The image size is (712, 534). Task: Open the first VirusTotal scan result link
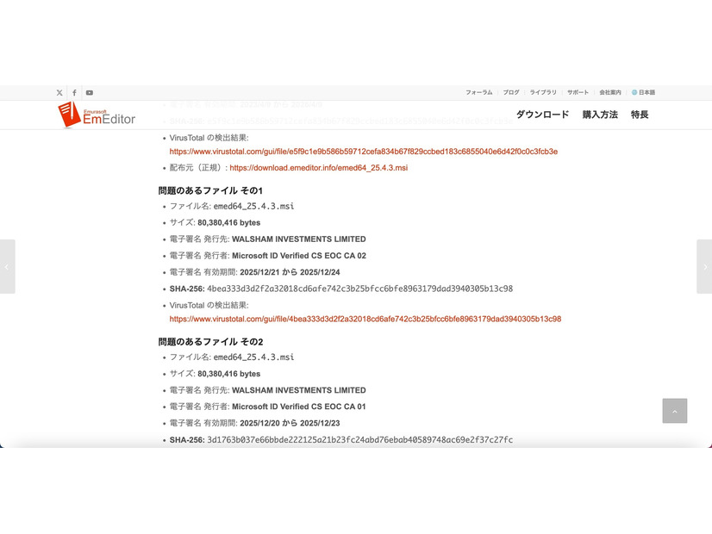point(363,151)
